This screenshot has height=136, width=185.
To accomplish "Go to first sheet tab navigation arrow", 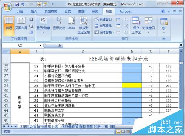I will coord(4,126).
